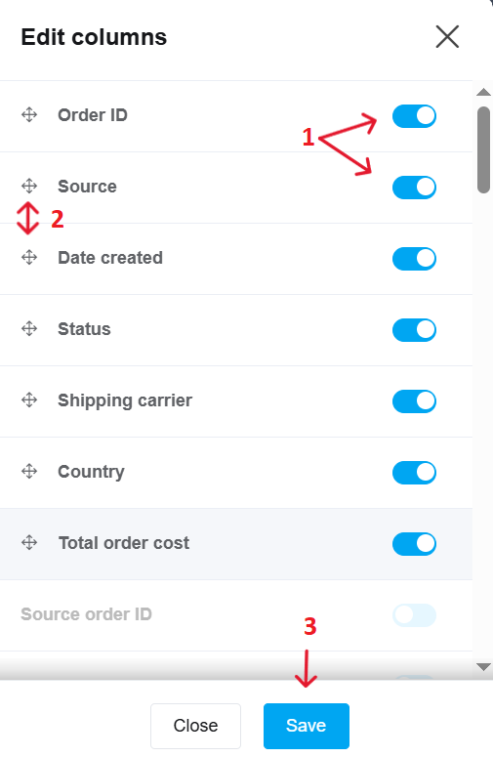The height and width of the screenshot is (757, 493).
Task: Click the Order ID drag handle icon
Action: 29,115
